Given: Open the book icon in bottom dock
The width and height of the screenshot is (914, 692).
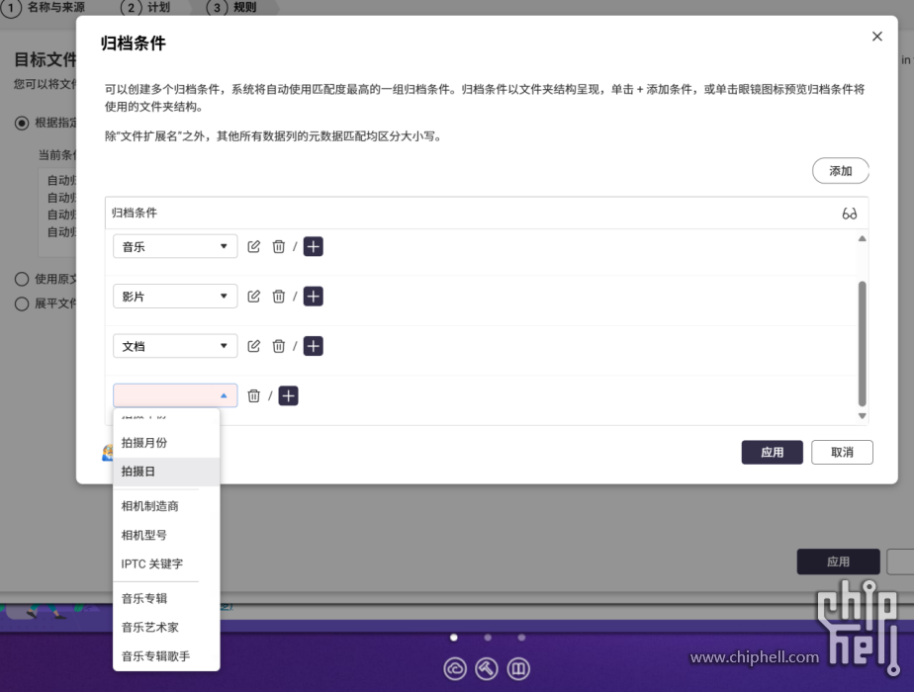Looking at the screenshot, I should (518, 668).
